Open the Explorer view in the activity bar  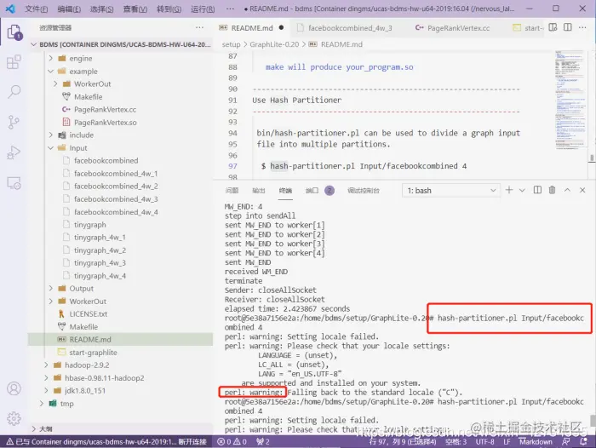tap(14, 32)
